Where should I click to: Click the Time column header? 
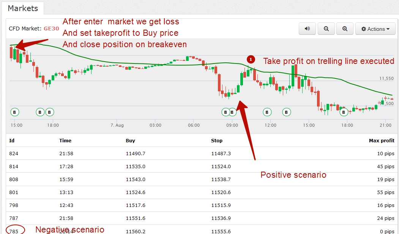pos(65,141)
